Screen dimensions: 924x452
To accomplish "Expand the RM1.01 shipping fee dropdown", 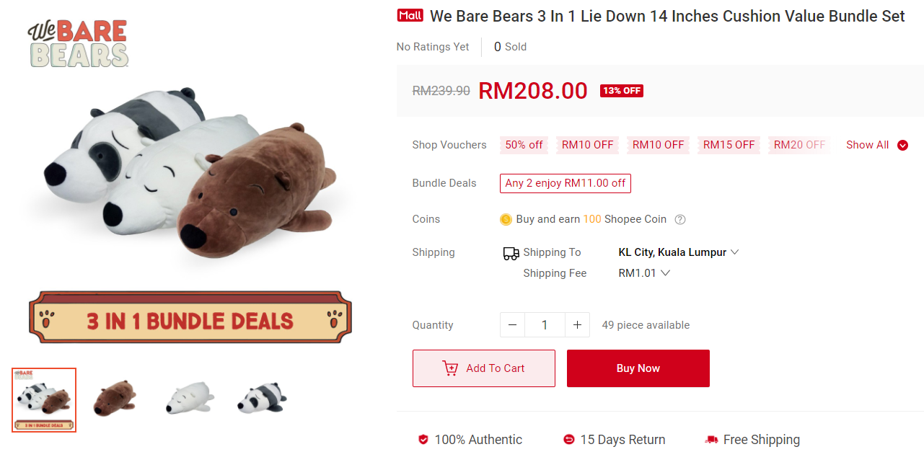I will (644, 273).
